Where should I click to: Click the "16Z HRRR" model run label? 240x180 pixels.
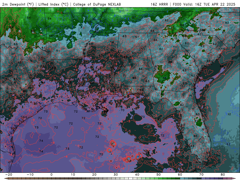[159, 4]
